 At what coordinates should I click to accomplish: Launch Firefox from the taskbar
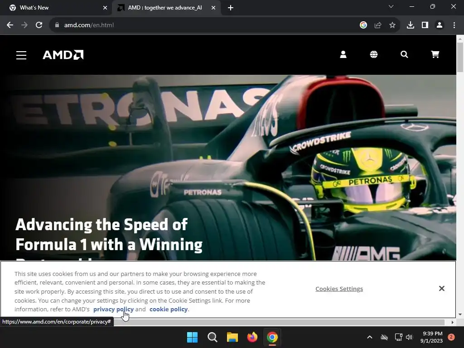pos(252,337)
